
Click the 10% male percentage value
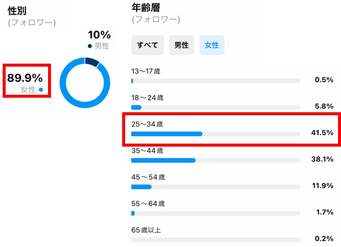coord(99,35)
